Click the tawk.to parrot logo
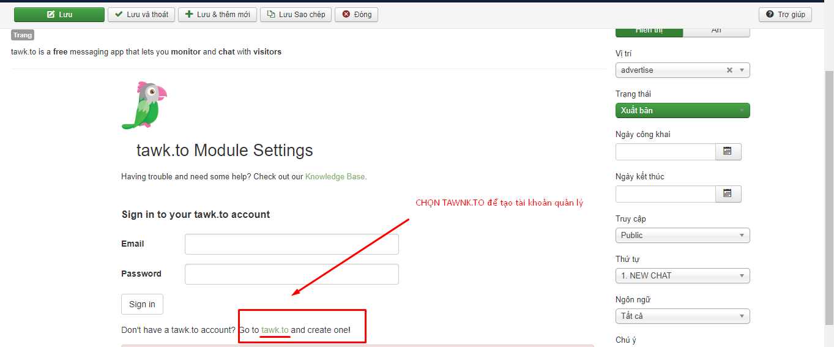Screen dimensions: 834x347 coord(144,105)
